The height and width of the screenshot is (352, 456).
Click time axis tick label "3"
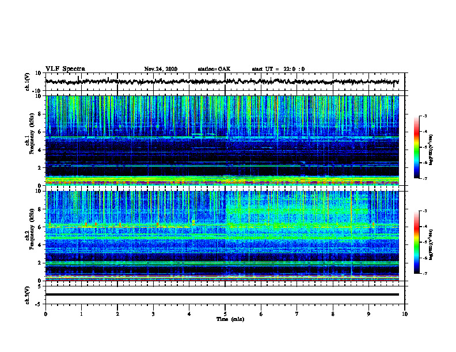click(x=153, y=314)
